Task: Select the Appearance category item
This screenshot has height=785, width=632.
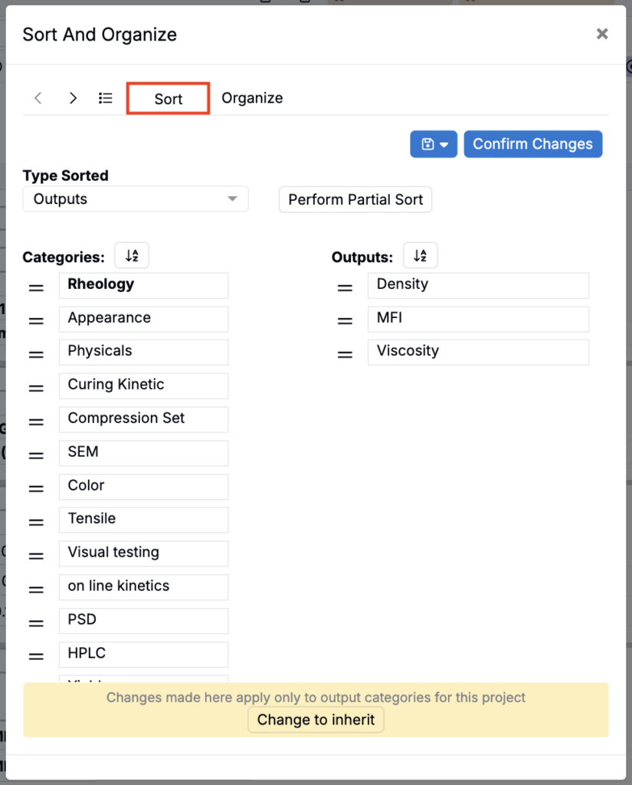Action: 143,319
